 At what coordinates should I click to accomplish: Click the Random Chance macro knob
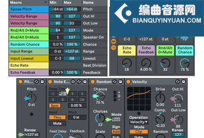pos(185,63)
